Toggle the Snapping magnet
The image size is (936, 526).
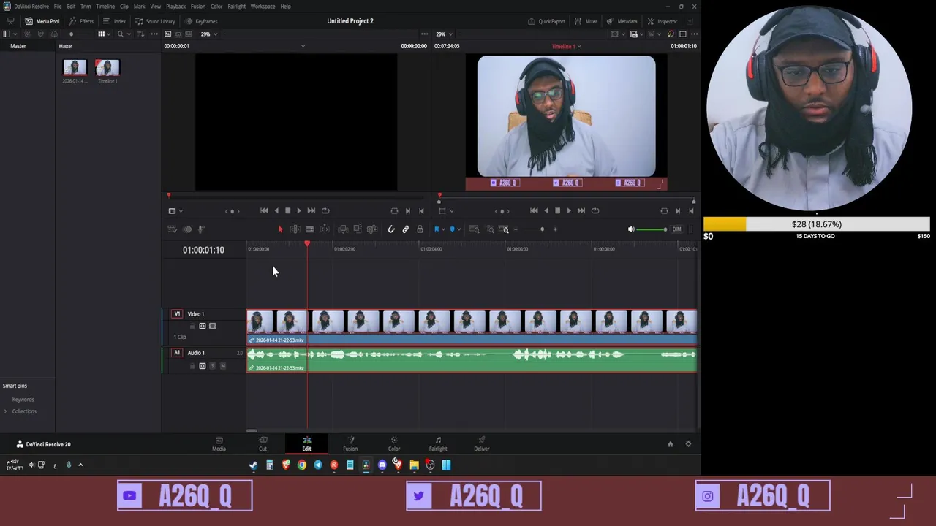coord(391,229)
